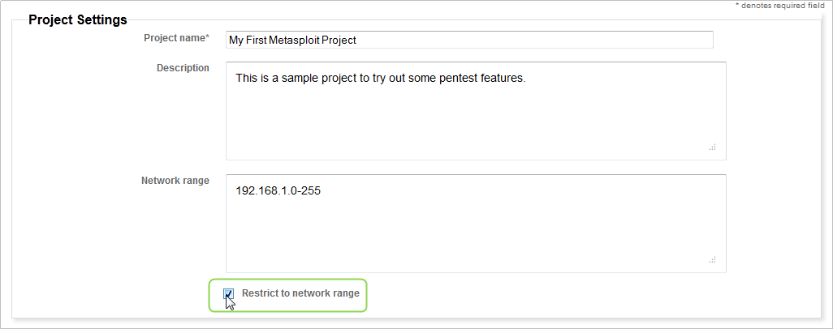Click the "Description" field label

[x=183, y=68]
